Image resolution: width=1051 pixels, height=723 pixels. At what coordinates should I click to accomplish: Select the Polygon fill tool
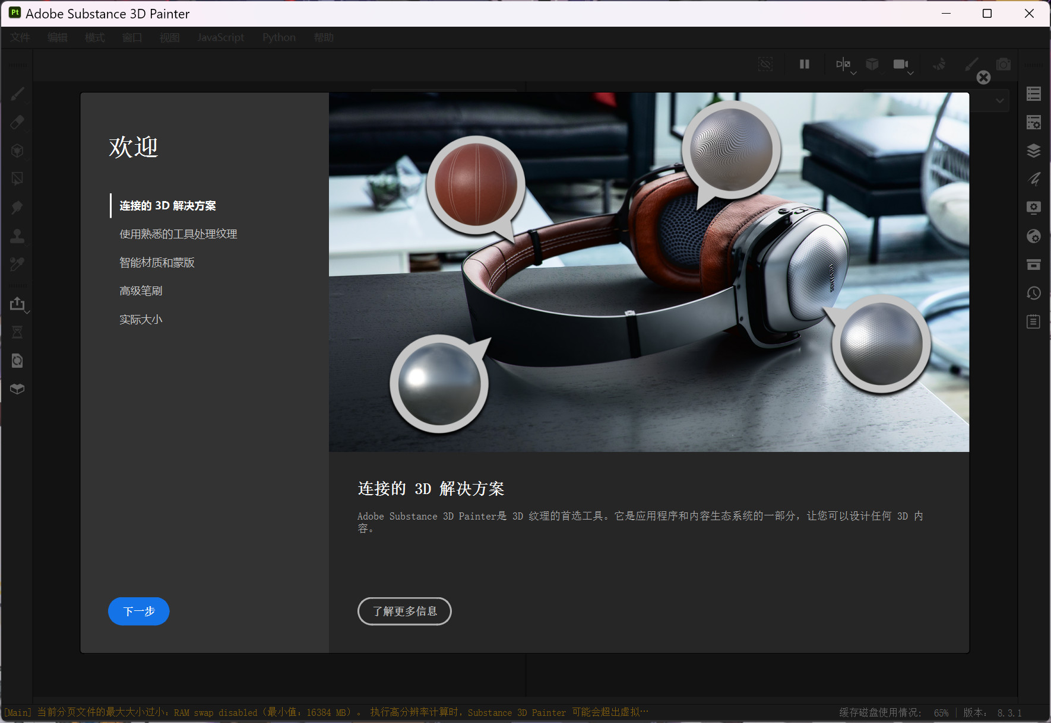[17, 179]
